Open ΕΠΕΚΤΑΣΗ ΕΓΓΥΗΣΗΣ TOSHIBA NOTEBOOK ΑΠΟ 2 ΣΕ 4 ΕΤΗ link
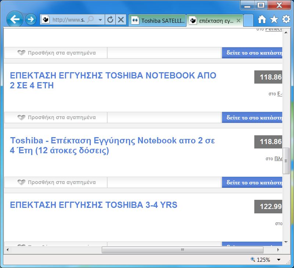 (113, 80)
